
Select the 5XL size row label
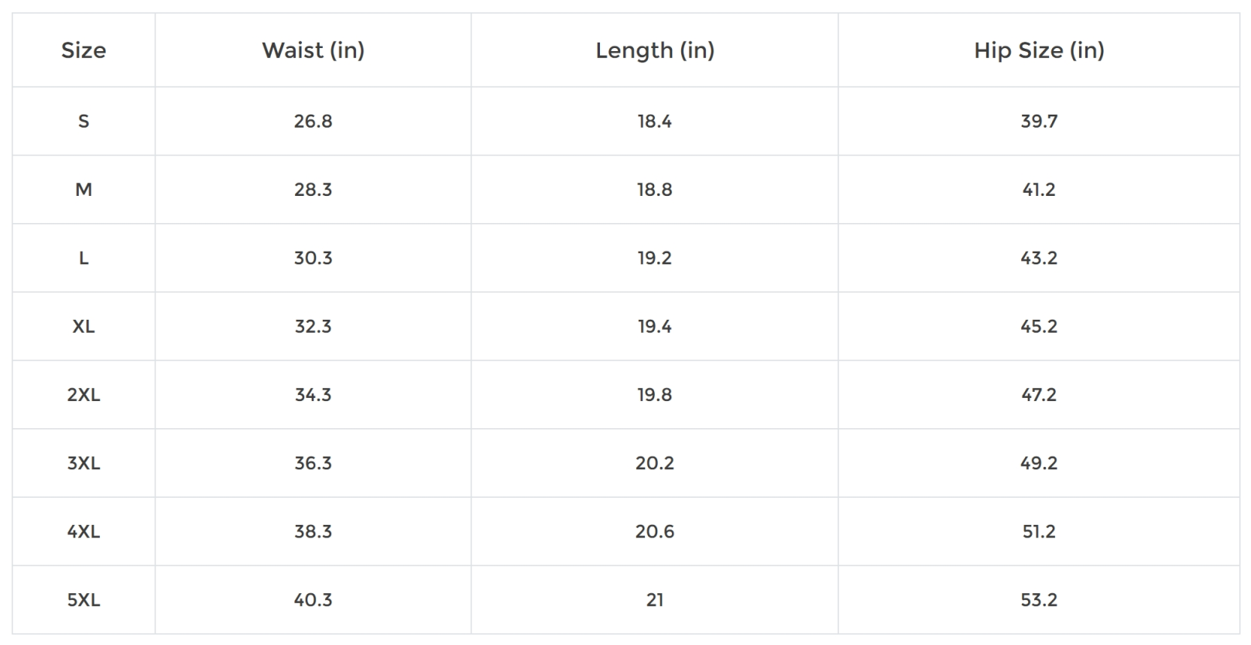coord(84,600)
